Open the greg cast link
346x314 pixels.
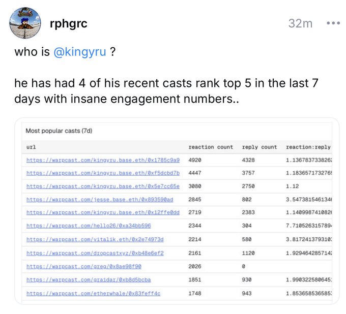tap(83, 266)
